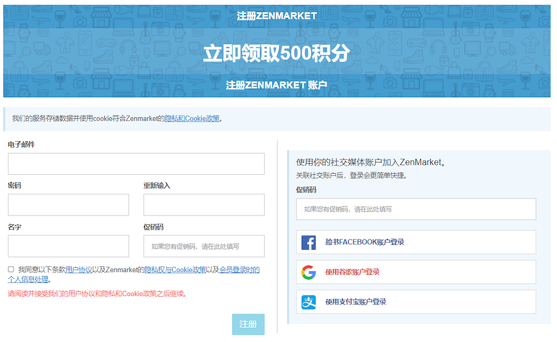Focus the 重新输入 confirm password field
The width and height of the screenshot is (557, 342).
(x=204, y=205)
